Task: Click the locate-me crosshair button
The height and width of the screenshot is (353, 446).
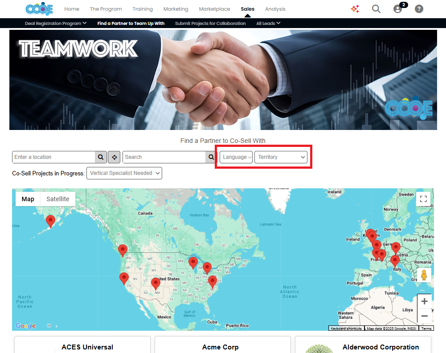Action: (114, 157)
